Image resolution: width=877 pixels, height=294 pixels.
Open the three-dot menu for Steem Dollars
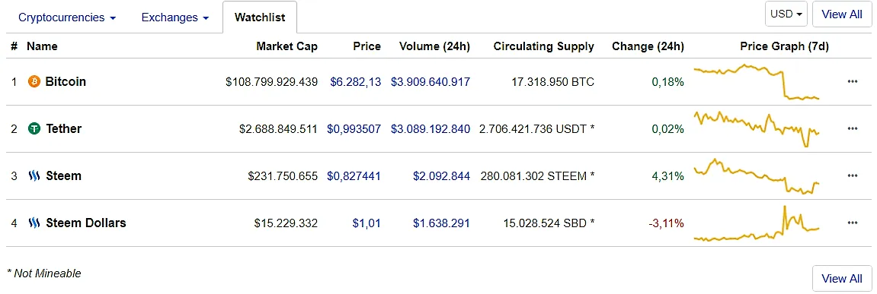tap(853, 223)
